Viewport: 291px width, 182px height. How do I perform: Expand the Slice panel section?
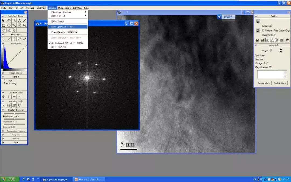click(3, 142)
